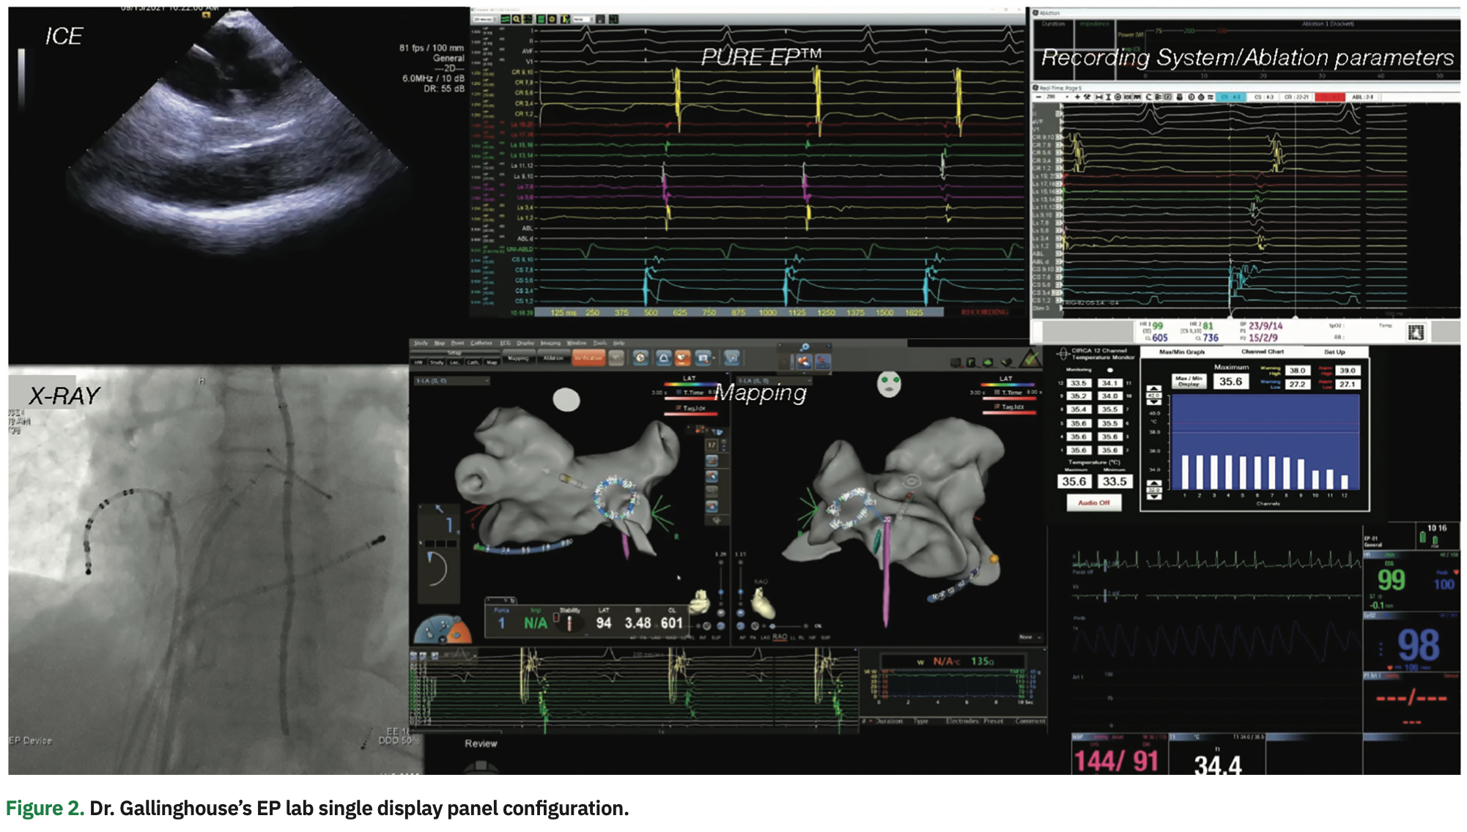Click the caliper measurement icon in recording toolbar
The image size is (1467, 832).
(1099, 97)
